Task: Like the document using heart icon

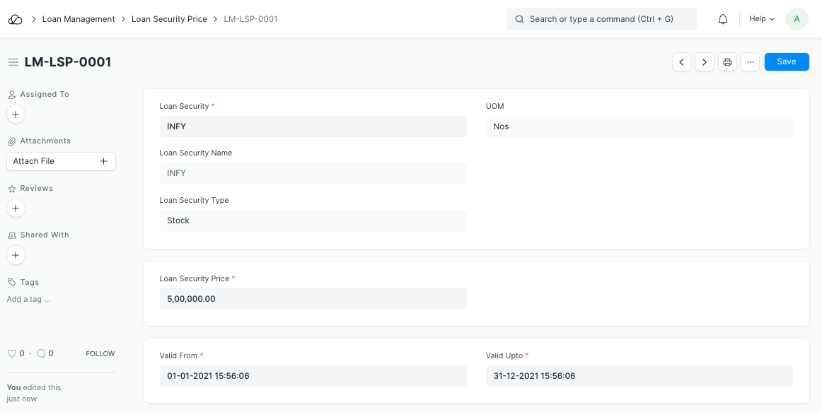Action: [11, 353]
